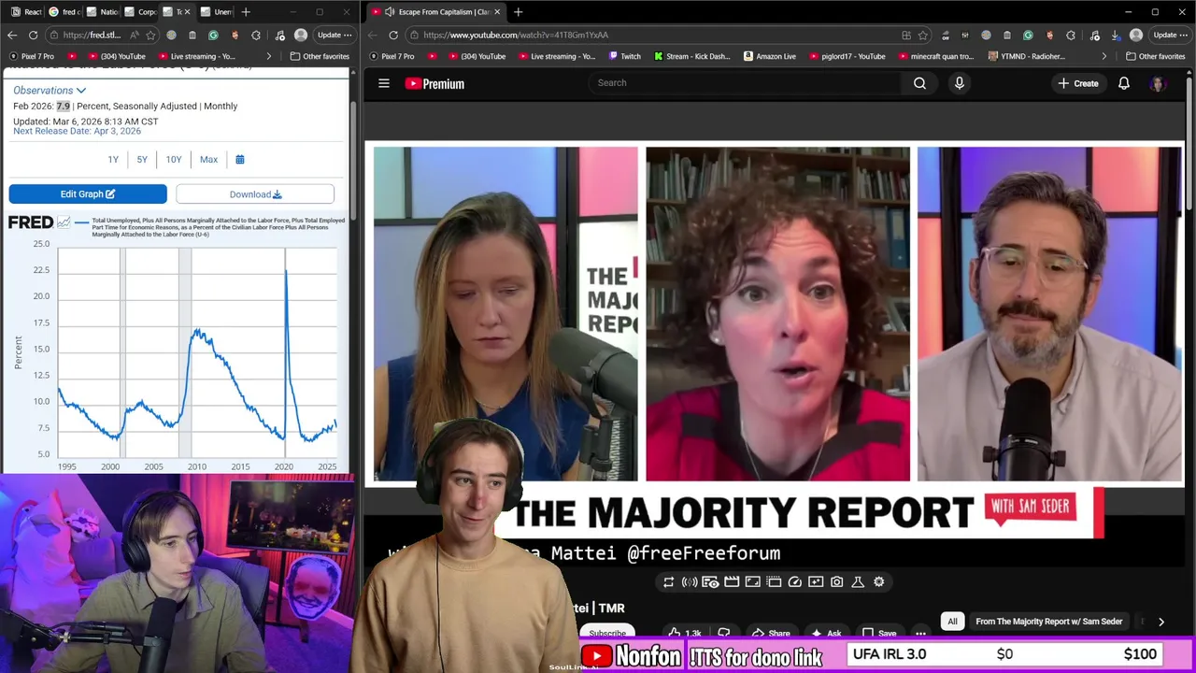Start voice search with the microphone icon
The height and width of the screenshot is (673, 1196).
click(x=959, y=83)
